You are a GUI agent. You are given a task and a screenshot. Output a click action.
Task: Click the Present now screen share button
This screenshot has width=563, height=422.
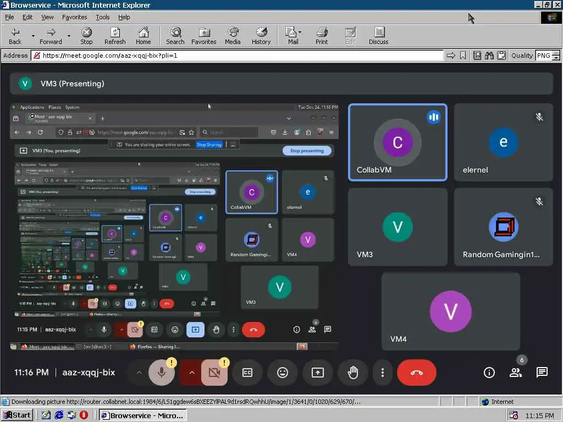[318, 373]
